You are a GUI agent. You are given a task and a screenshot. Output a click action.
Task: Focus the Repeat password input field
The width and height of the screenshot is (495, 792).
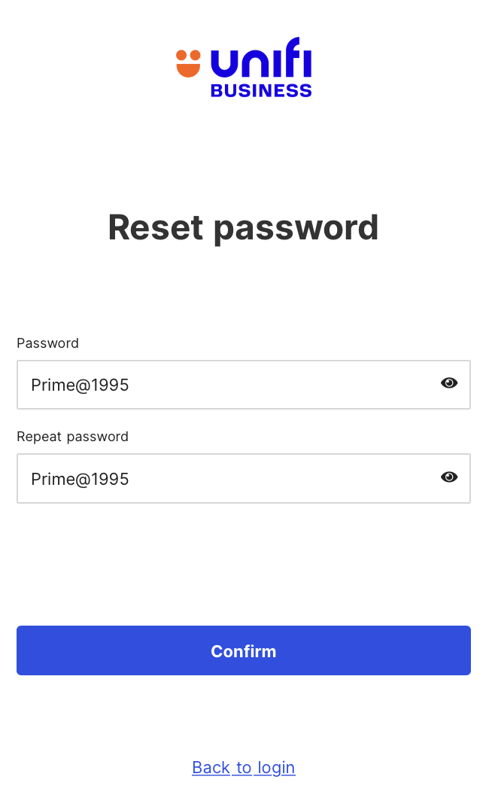(226, 478)
